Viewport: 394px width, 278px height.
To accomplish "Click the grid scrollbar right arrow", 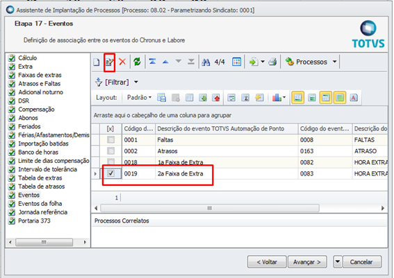I will pyautogui.click(x=383, y=208).
